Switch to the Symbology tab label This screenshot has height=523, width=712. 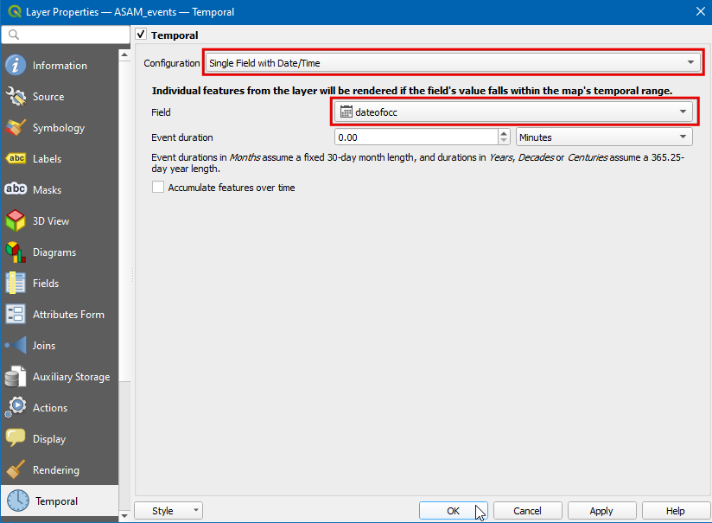59,128
